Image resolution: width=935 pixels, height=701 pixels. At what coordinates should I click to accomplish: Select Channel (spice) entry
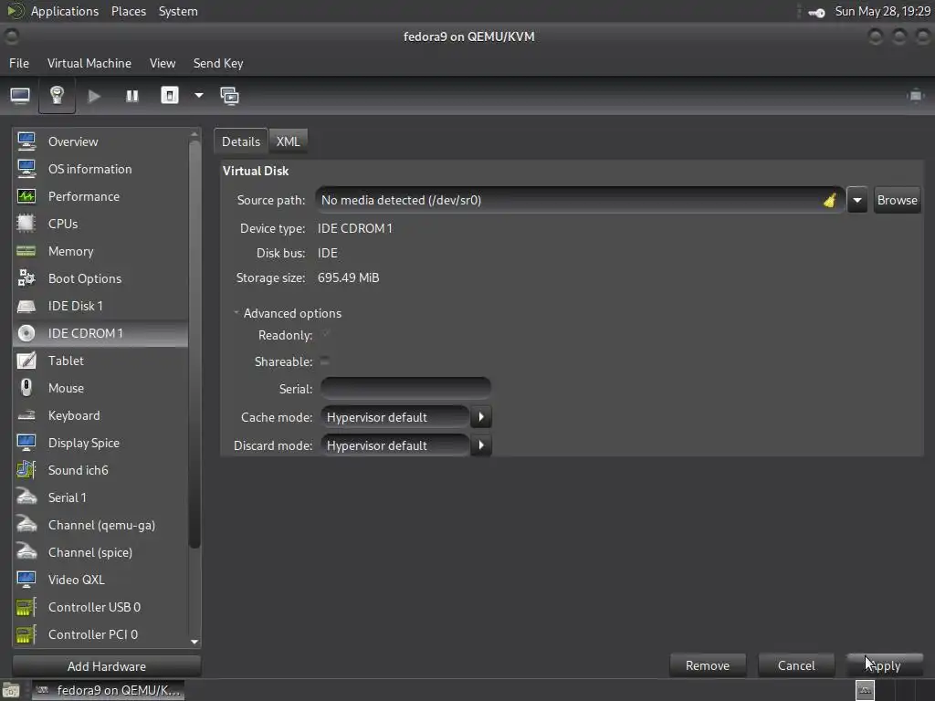coord(100,552)
